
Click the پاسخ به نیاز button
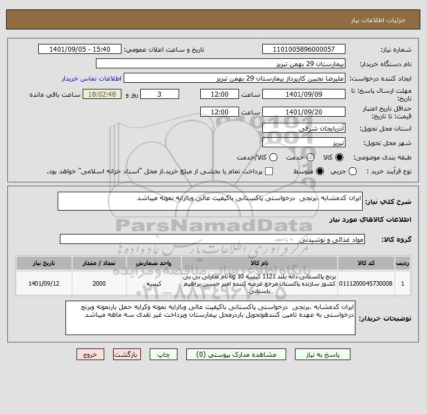[323, 355]
